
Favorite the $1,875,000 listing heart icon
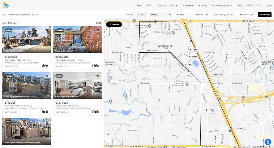pyautogui.click(x=98, y=76)
